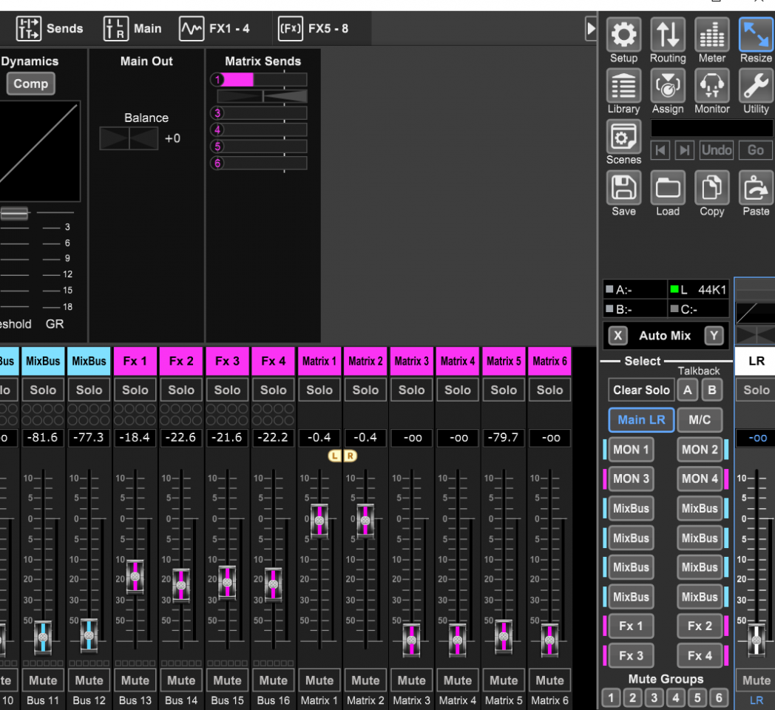The width and height of the screenshot is (775, 710).
Task: Click the Main Out Balance control
Action: (x=129, y=138)
